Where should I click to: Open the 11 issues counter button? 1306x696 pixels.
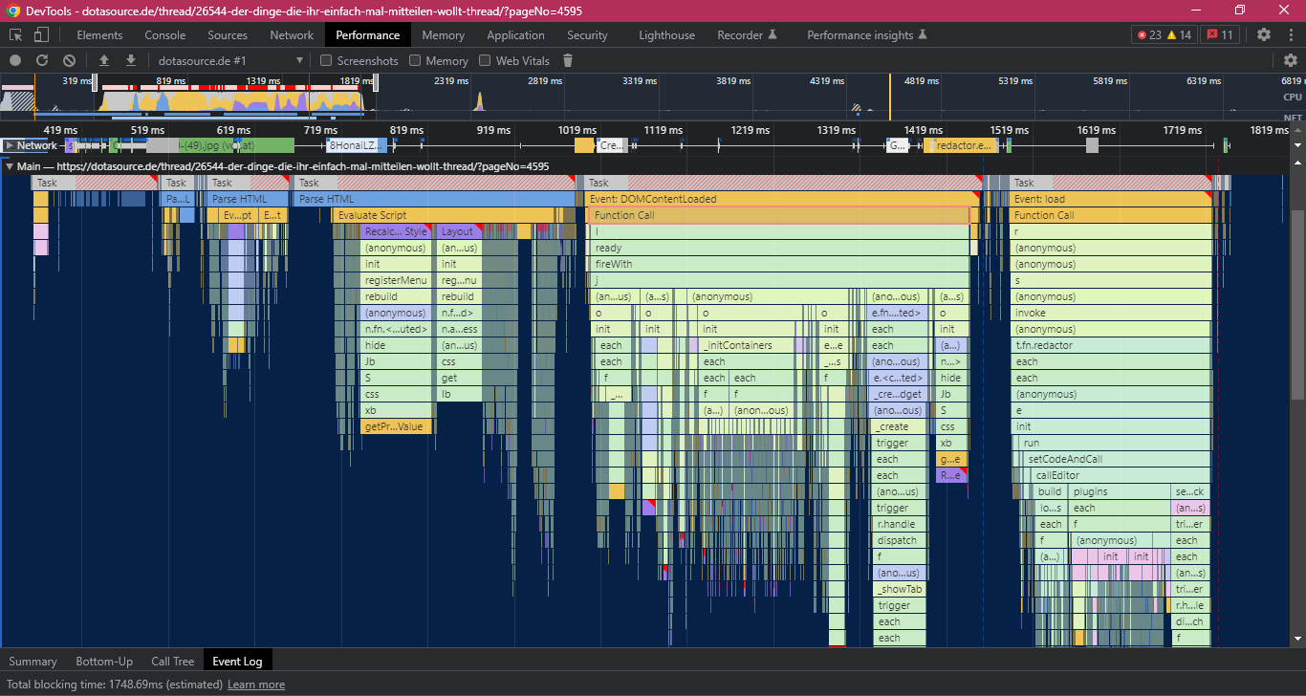point(1219,35)
